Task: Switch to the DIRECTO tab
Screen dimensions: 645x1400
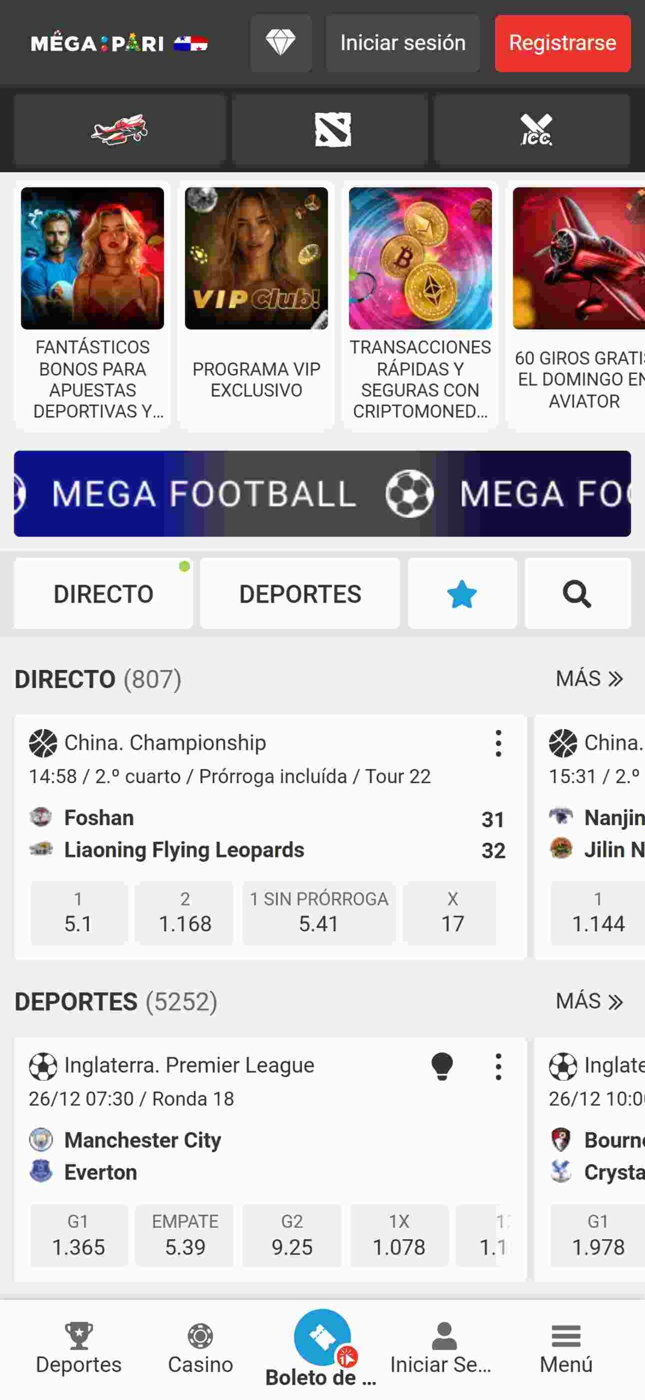Action: (103, 593)
